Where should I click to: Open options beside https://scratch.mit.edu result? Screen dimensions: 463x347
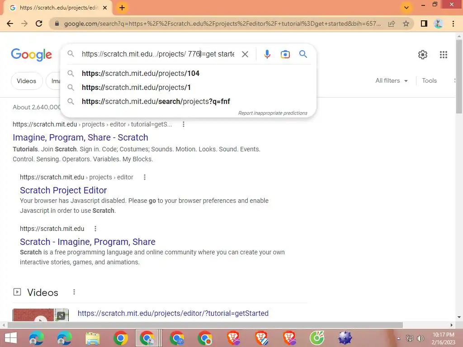pyautogui.click(x=95, y=229)
